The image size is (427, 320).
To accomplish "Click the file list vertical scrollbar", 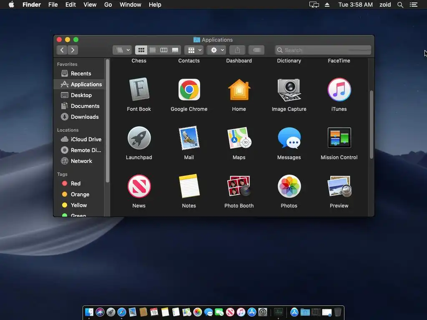I will [x=371, y=125].
